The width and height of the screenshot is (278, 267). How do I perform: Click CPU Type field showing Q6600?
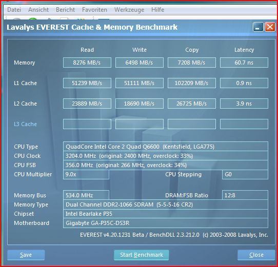pyautogui.click(x=166, y=147)
